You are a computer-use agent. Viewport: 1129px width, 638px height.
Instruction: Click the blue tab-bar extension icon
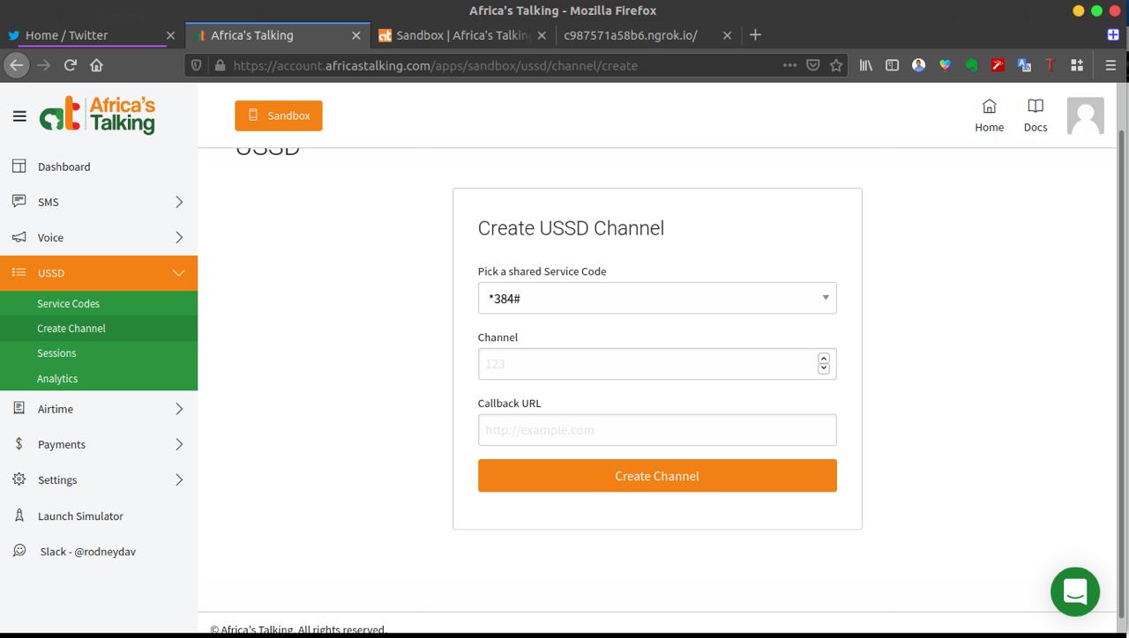point(1113,35)
